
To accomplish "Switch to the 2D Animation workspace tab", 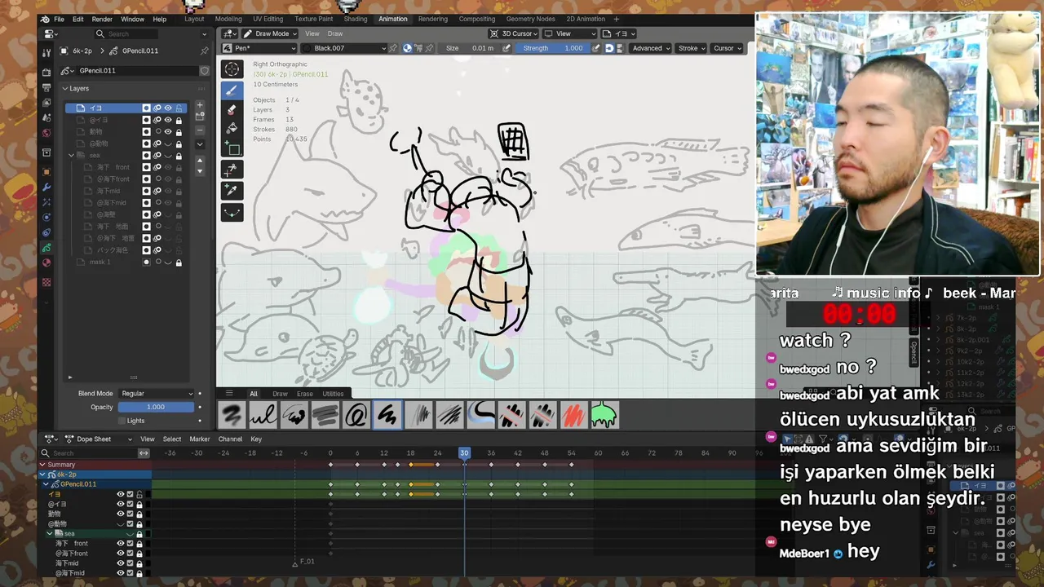I will point(586,19).
